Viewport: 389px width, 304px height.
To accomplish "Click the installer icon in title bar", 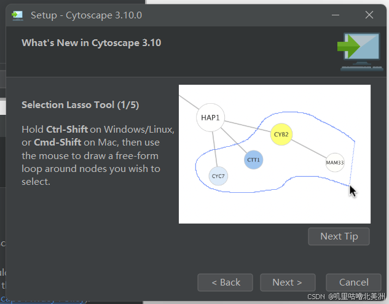I will point(17,15).
